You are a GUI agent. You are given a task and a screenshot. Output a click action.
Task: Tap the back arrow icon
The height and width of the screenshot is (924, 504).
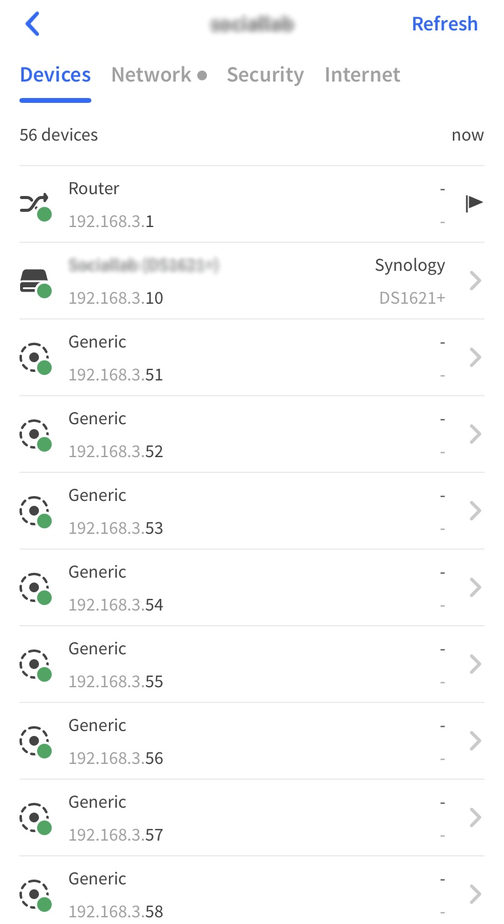tap(32, 24)
